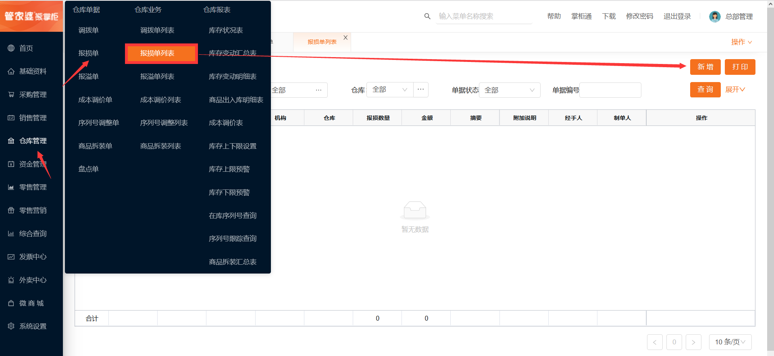Click the 首页 globe icon
Viewport: 774px width, 356px height.
11,48
